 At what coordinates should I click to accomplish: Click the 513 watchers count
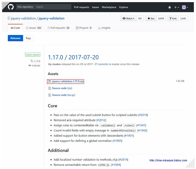click(x=140, y=19)
